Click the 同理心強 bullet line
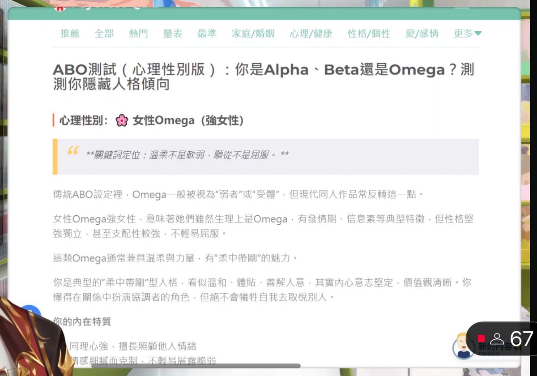Screen dimensions: 537x376 tap(132, 346)
